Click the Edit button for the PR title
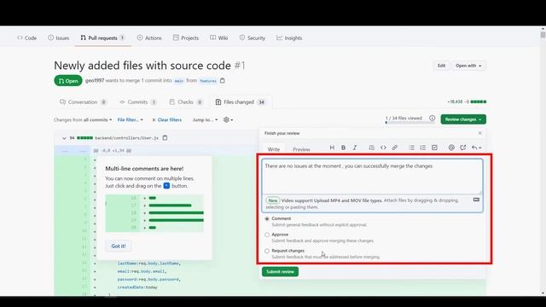The width and height of the screenshot is (546, 307). (441, 66)
